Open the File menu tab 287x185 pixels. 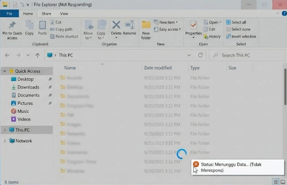pyautogui.click(x=9, y=14)
